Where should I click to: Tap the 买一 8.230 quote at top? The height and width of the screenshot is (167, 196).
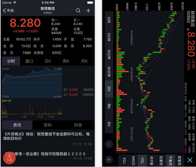click(x=78, y=22)
